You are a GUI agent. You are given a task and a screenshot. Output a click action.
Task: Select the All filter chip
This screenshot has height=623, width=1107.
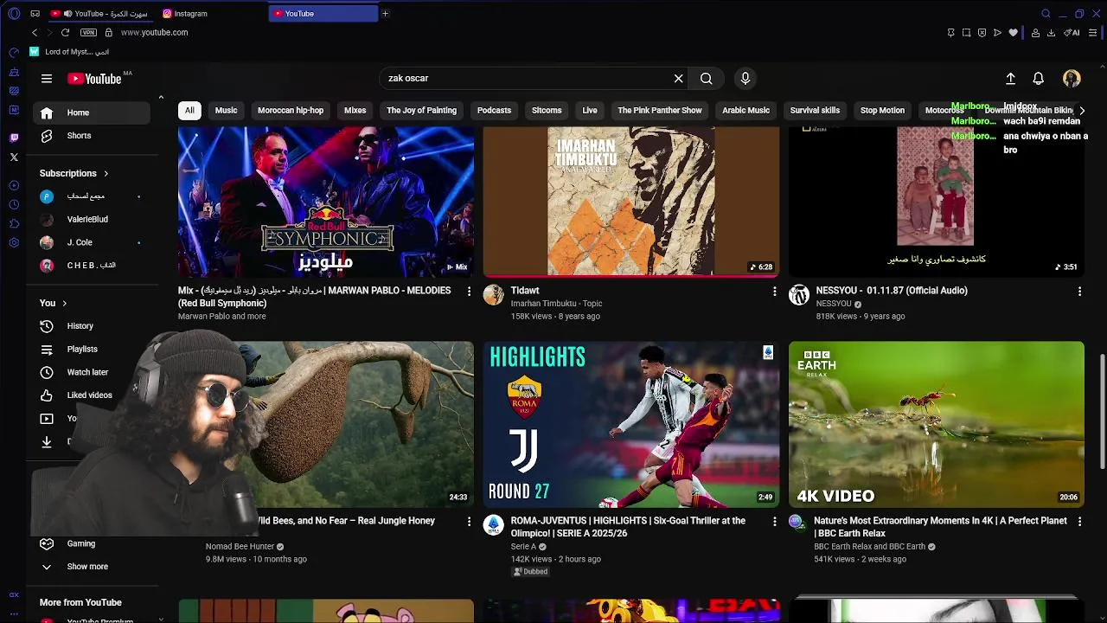(x=189, y=111)
